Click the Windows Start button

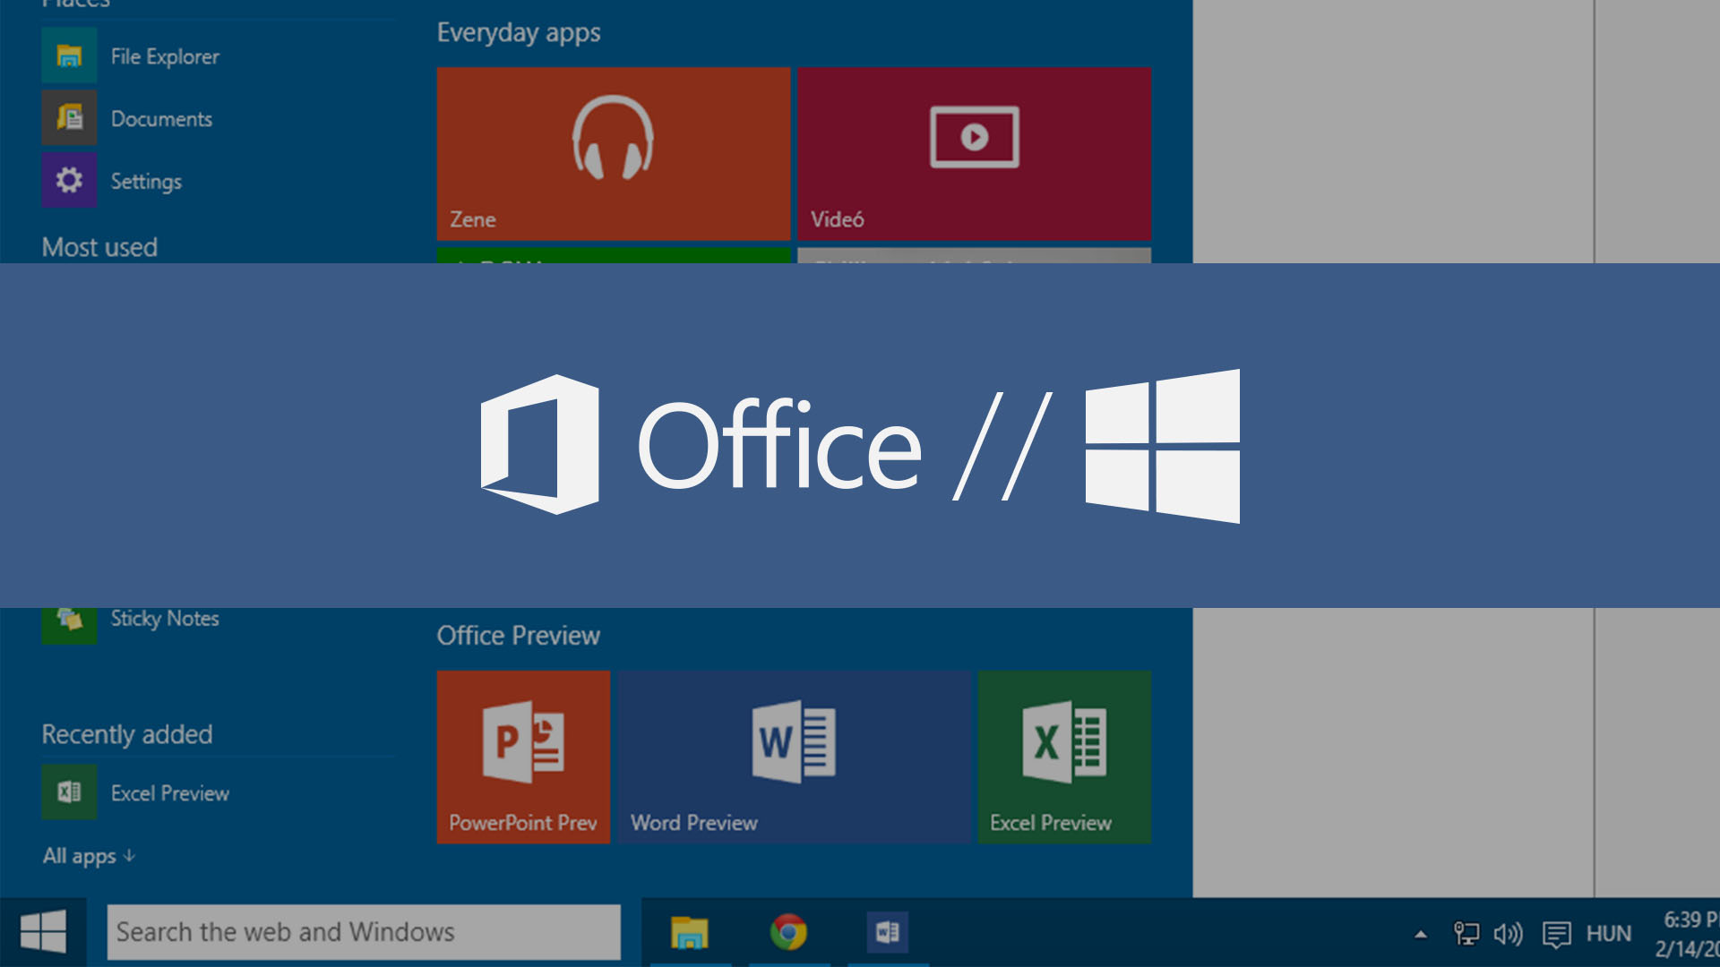[x=43, y=932]
